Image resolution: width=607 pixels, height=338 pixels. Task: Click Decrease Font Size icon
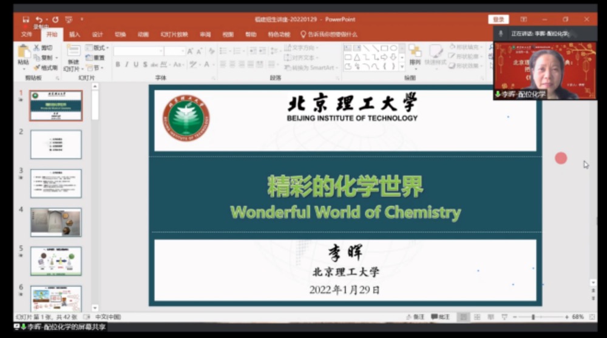point(199,51)
